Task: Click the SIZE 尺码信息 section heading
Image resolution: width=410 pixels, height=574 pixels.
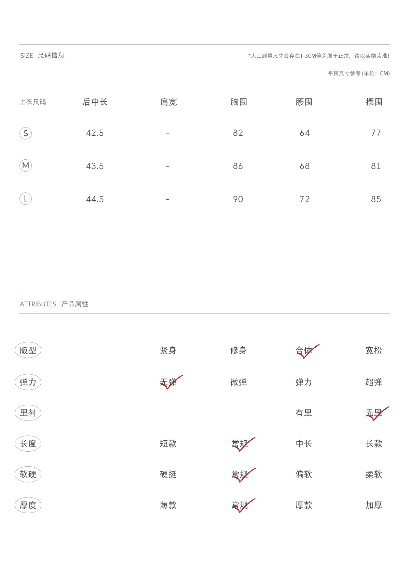Action: (x=42, y=55)
